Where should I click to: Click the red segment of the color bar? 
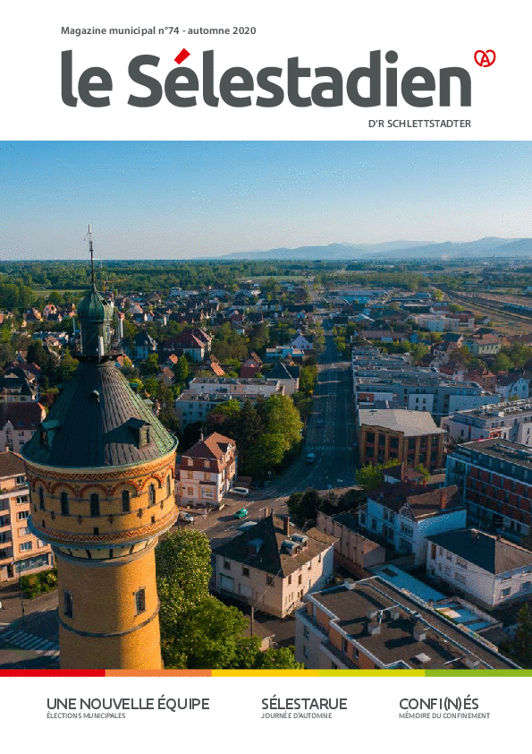click(x=53, y=673)
